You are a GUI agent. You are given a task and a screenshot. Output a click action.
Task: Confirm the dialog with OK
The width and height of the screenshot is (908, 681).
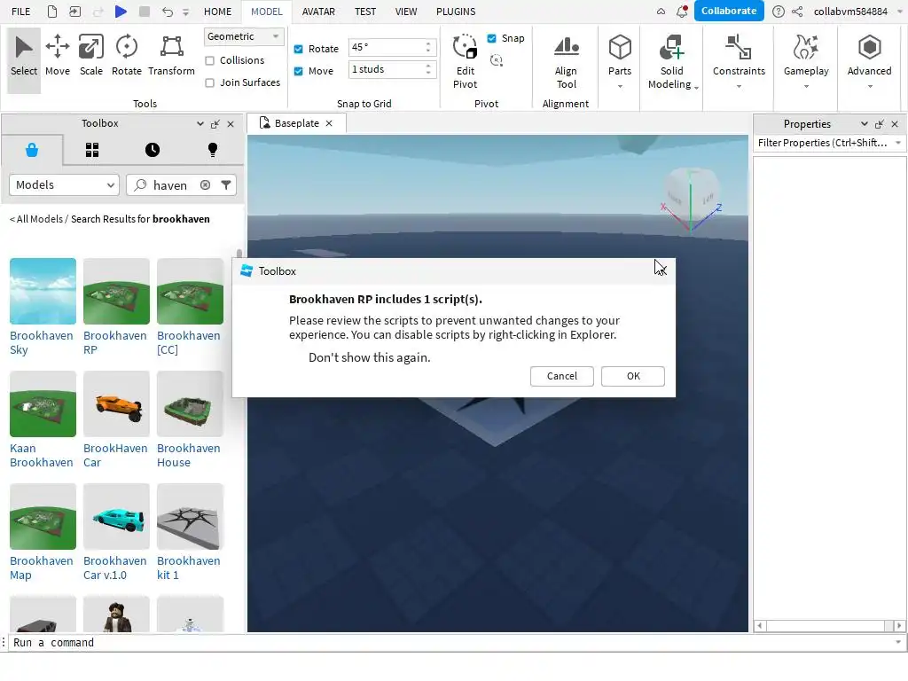(x=632, y=376)
